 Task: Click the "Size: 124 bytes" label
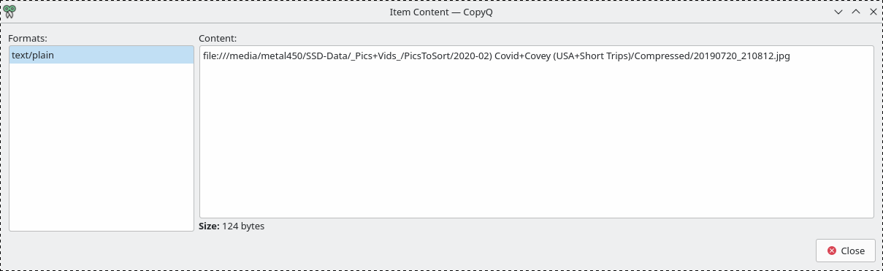(232, 226)
